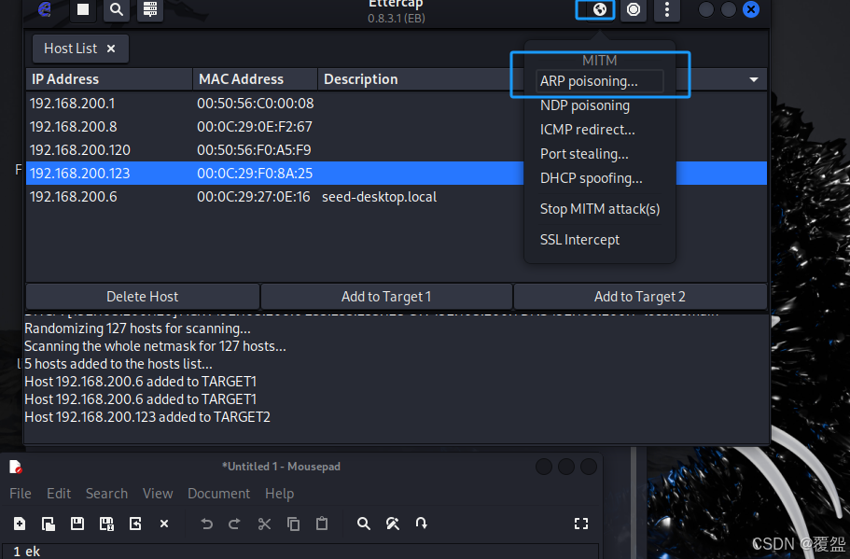Select host row 192.168.200.123

(x=397, y=174)
